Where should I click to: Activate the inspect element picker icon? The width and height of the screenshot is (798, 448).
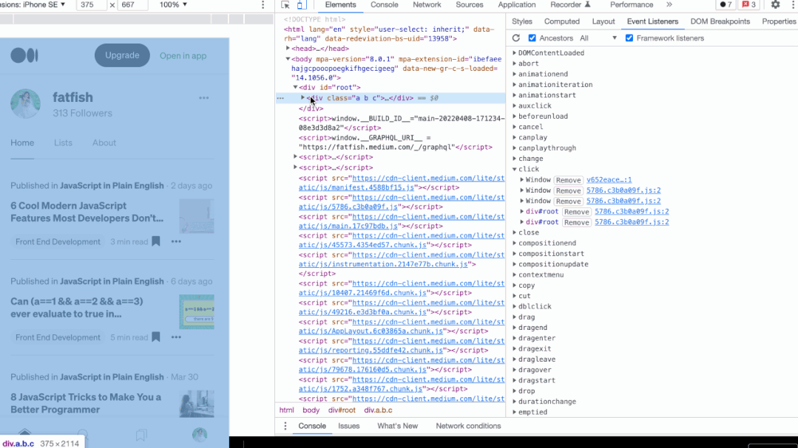[285, 5]
